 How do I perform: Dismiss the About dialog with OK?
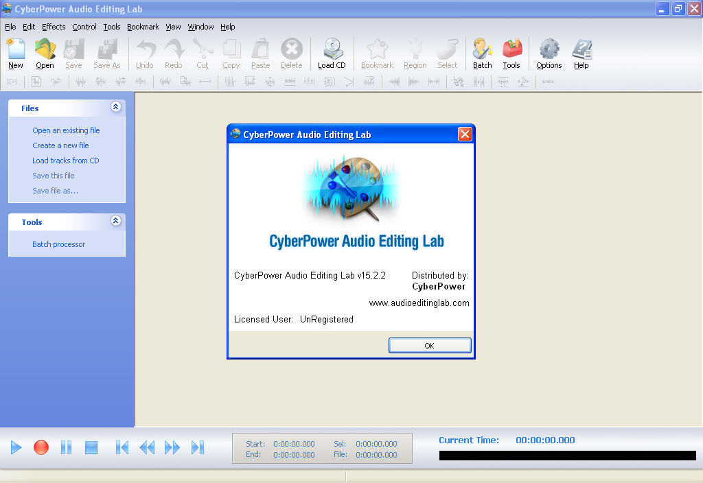[430, 345]
